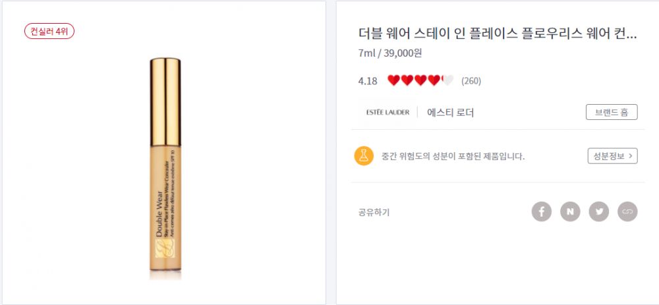Share the product on Twitter
Viewport: 659px width, 305px height.
(599, 211)
